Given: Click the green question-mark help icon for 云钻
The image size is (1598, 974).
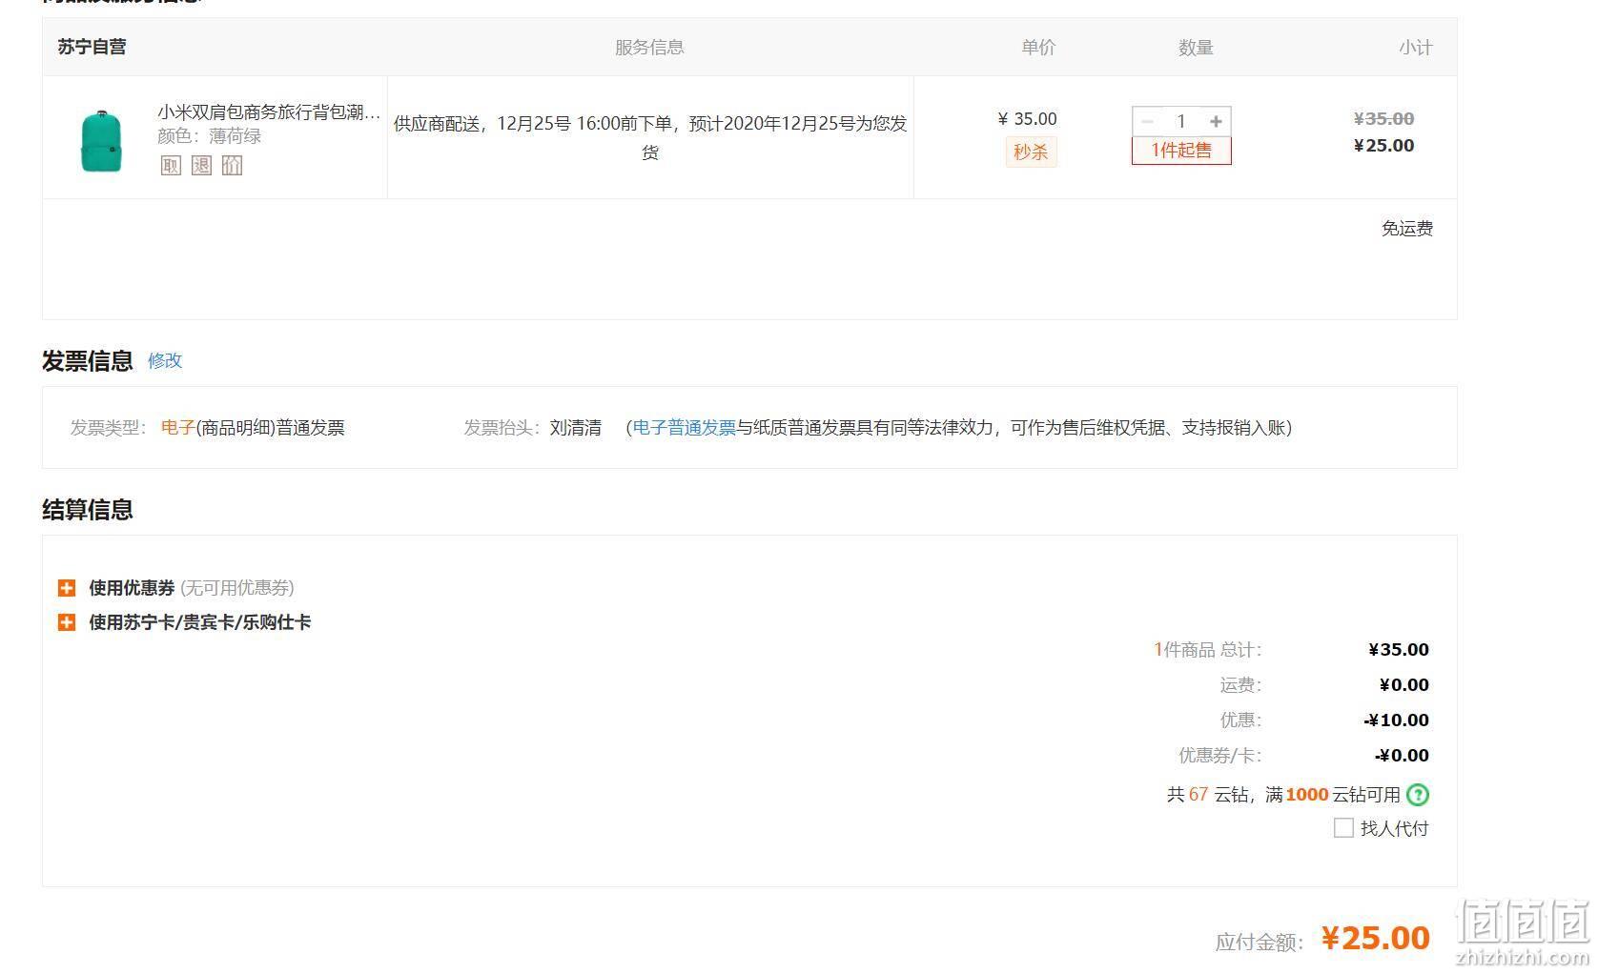Looking at the screenshot, I should pos(1418,794).
